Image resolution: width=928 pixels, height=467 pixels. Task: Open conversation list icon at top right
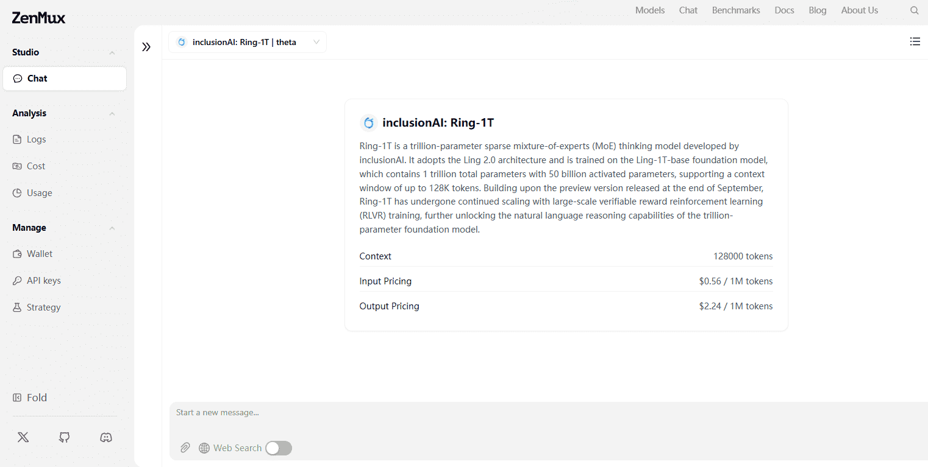915,41
